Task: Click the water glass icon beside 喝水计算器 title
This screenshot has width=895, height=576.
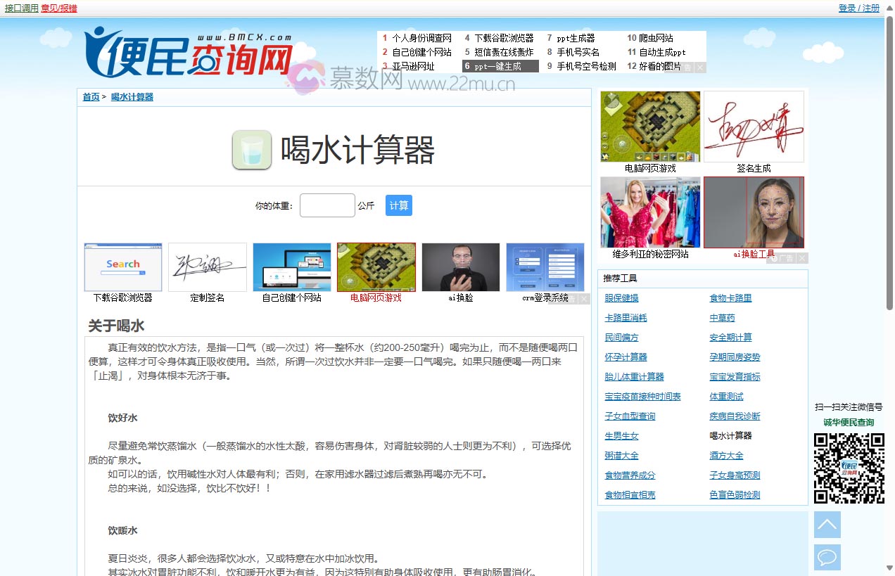Action: tap(251, 149)
